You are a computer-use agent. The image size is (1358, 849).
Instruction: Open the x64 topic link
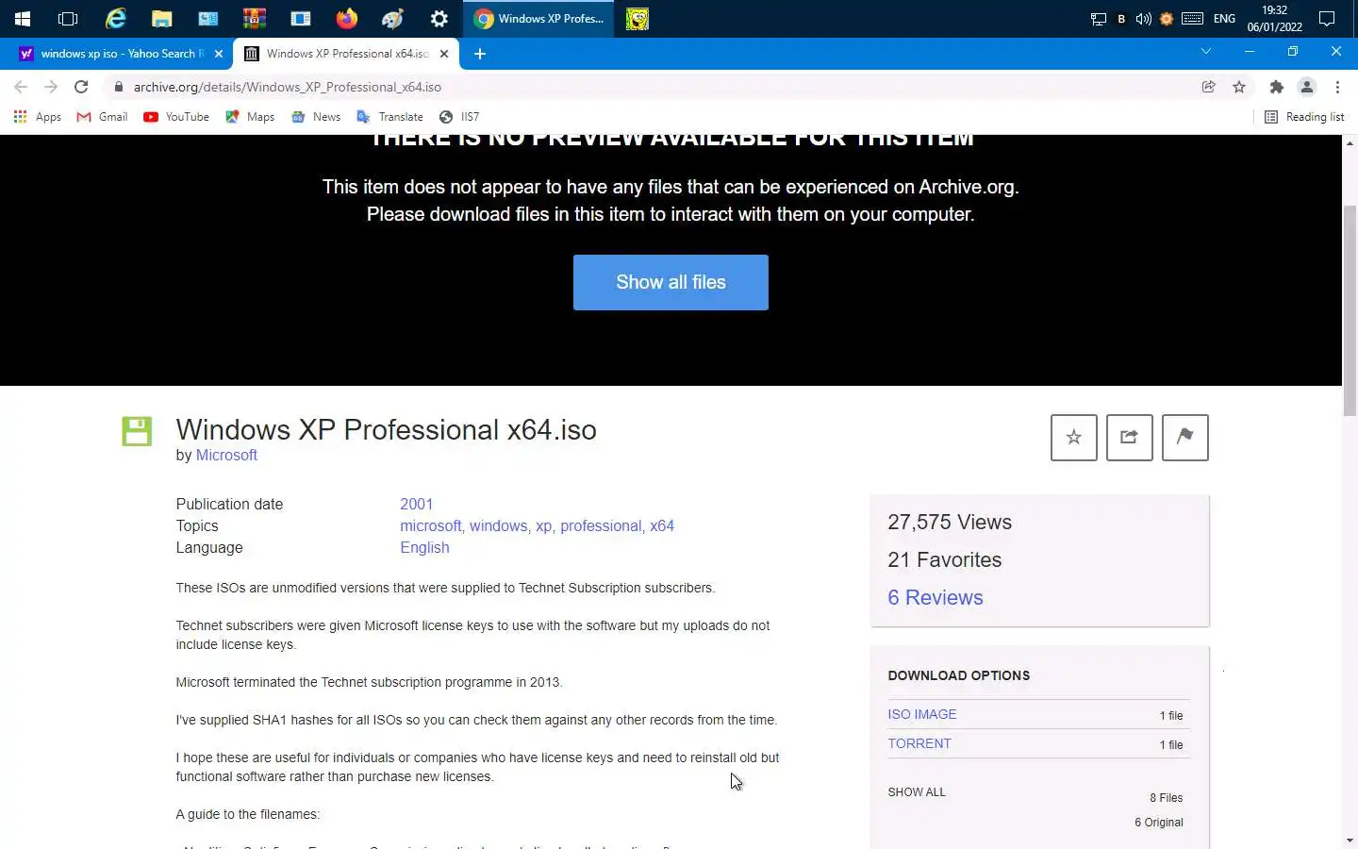tap(662, 525)
